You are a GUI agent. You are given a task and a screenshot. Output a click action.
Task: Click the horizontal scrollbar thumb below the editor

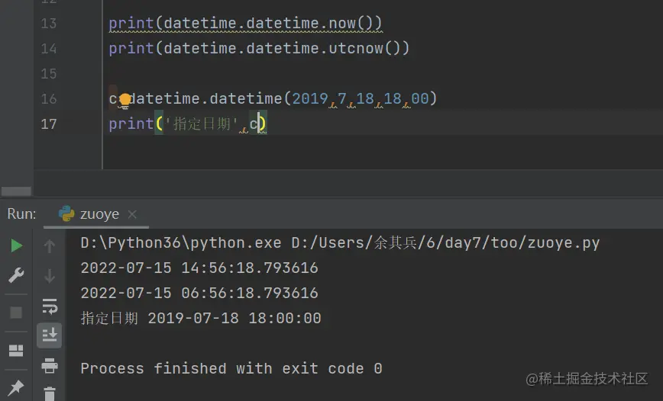coord(16,191)
